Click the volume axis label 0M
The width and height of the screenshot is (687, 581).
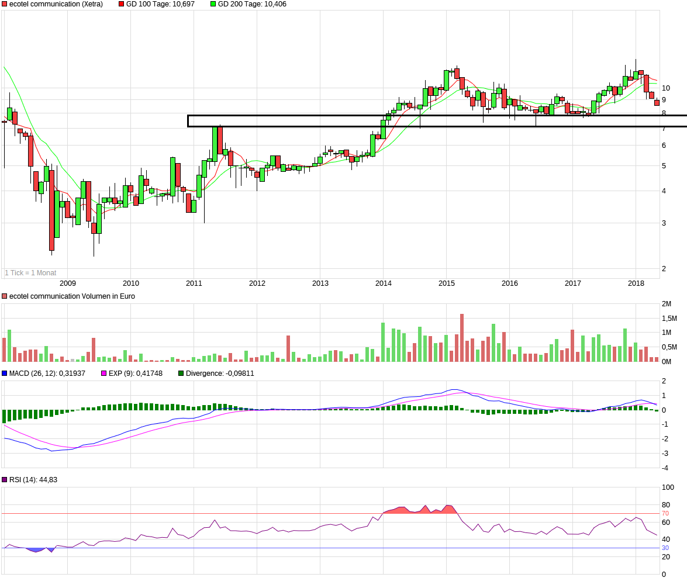667,361
